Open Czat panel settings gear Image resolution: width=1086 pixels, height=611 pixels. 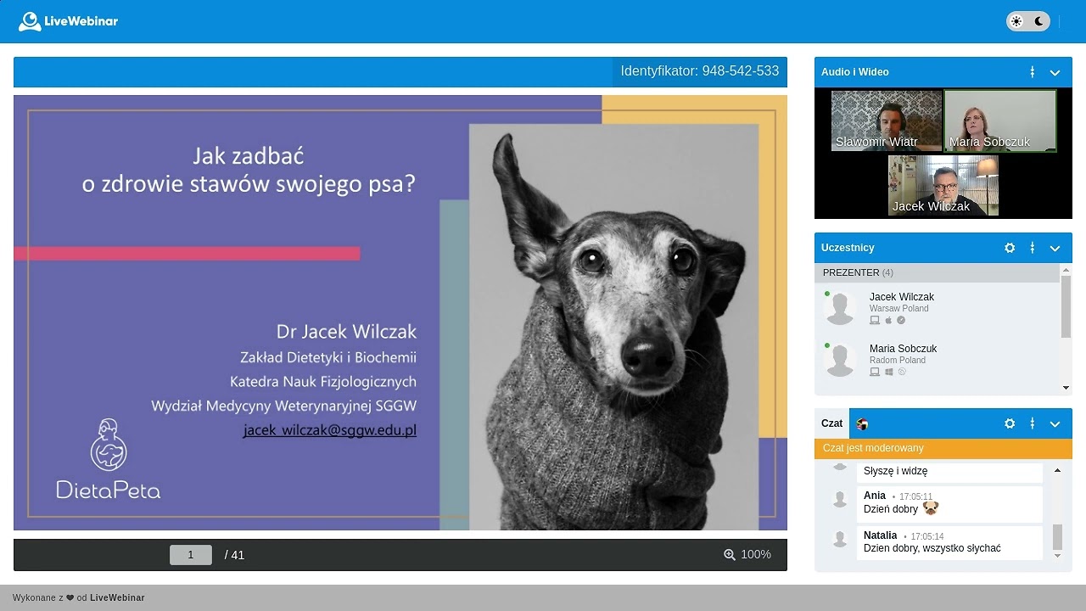[1010, 423]
